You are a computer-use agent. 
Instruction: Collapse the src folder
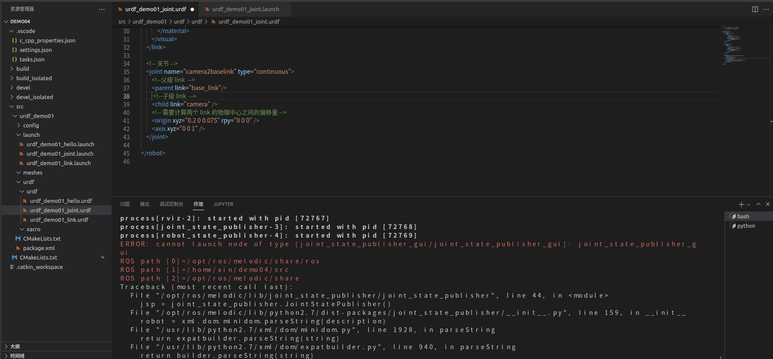point(12,106)
